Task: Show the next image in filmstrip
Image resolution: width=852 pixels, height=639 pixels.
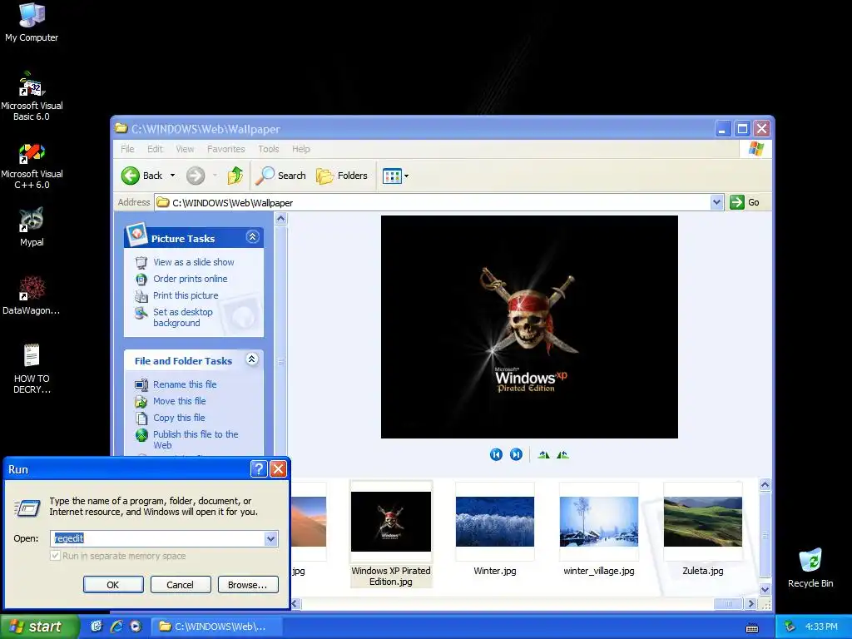Action: 516,454
